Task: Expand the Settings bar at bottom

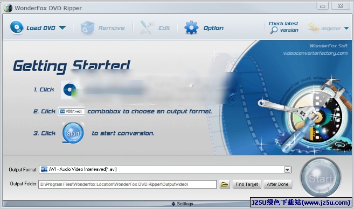Action: 183,204
